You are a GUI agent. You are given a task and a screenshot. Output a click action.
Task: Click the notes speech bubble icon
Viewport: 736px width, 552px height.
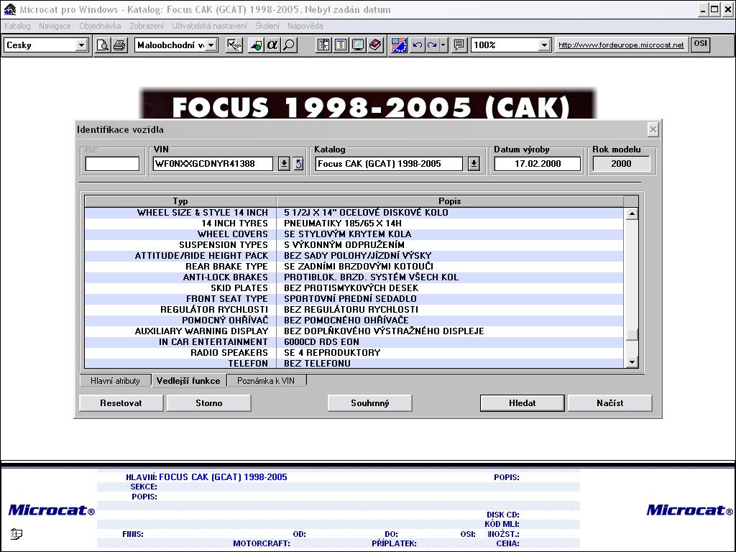459,45
